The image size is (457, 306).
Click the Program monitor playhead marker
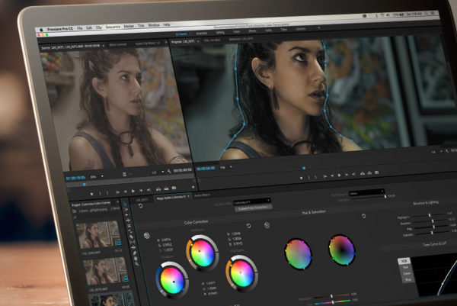303,166
